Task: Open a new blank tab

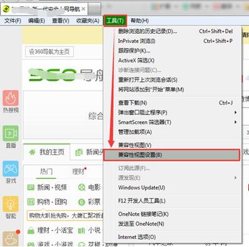Action: tap(94, 9)
